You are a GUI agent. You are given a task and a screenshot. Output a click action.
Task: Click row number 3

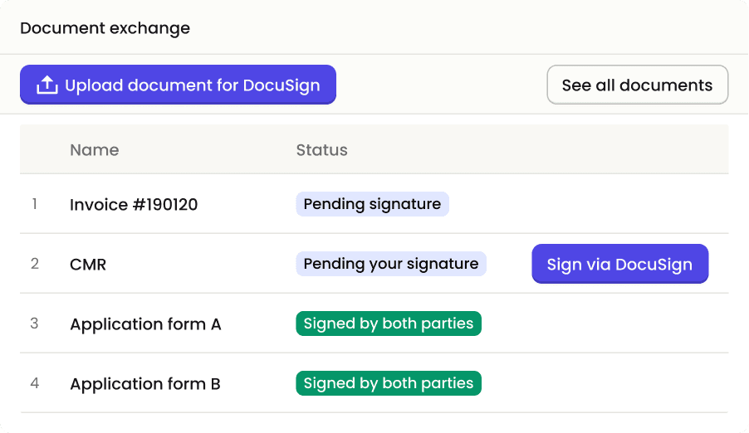coord(34,324)
